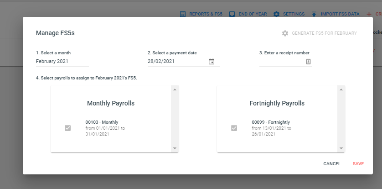Click the '2. Select a payment date' label

point(172,52)
